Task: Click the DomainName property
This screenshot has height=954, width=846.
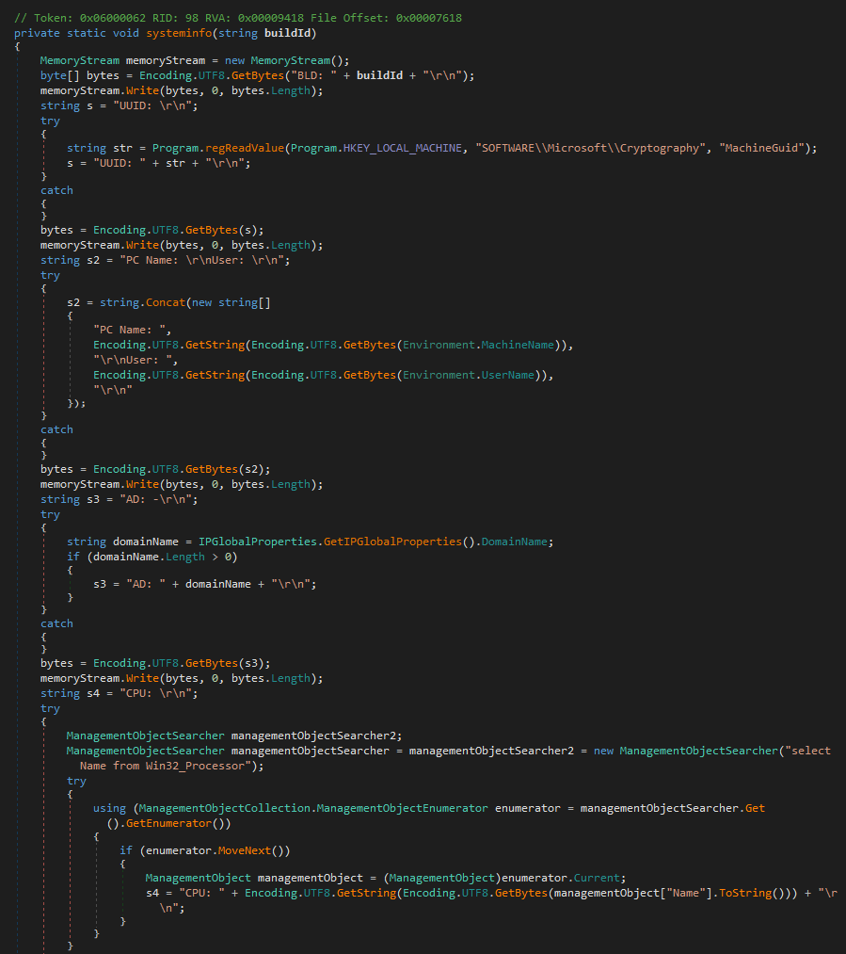Action: click(x=514, y=542)
